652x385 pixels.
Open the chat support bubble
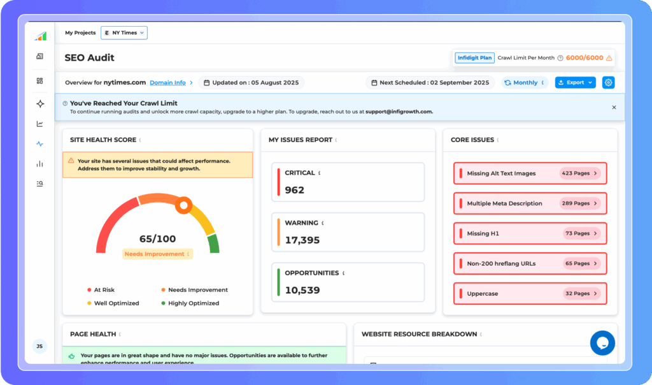coord(602,343)
